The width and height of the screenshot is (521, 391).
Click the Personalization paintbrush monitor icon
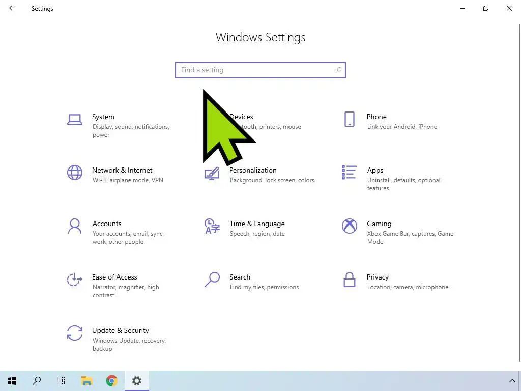click(212, 173)
